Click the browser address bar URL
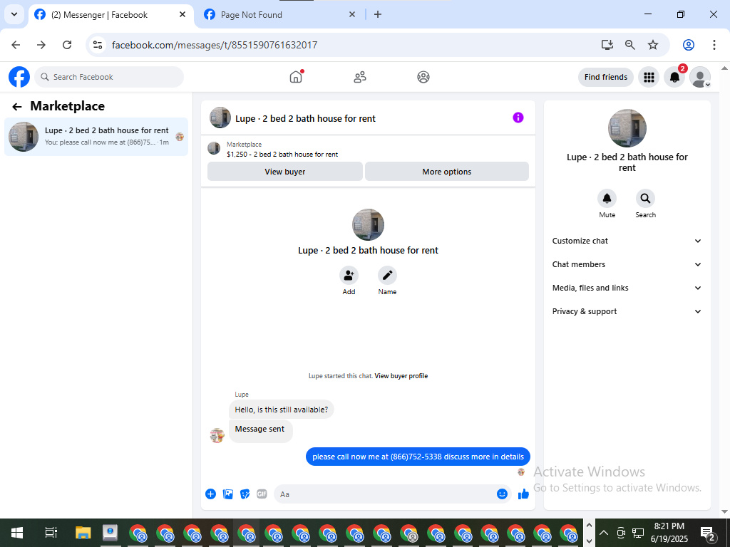Screen dimensions: 730x547 [215, 45]
